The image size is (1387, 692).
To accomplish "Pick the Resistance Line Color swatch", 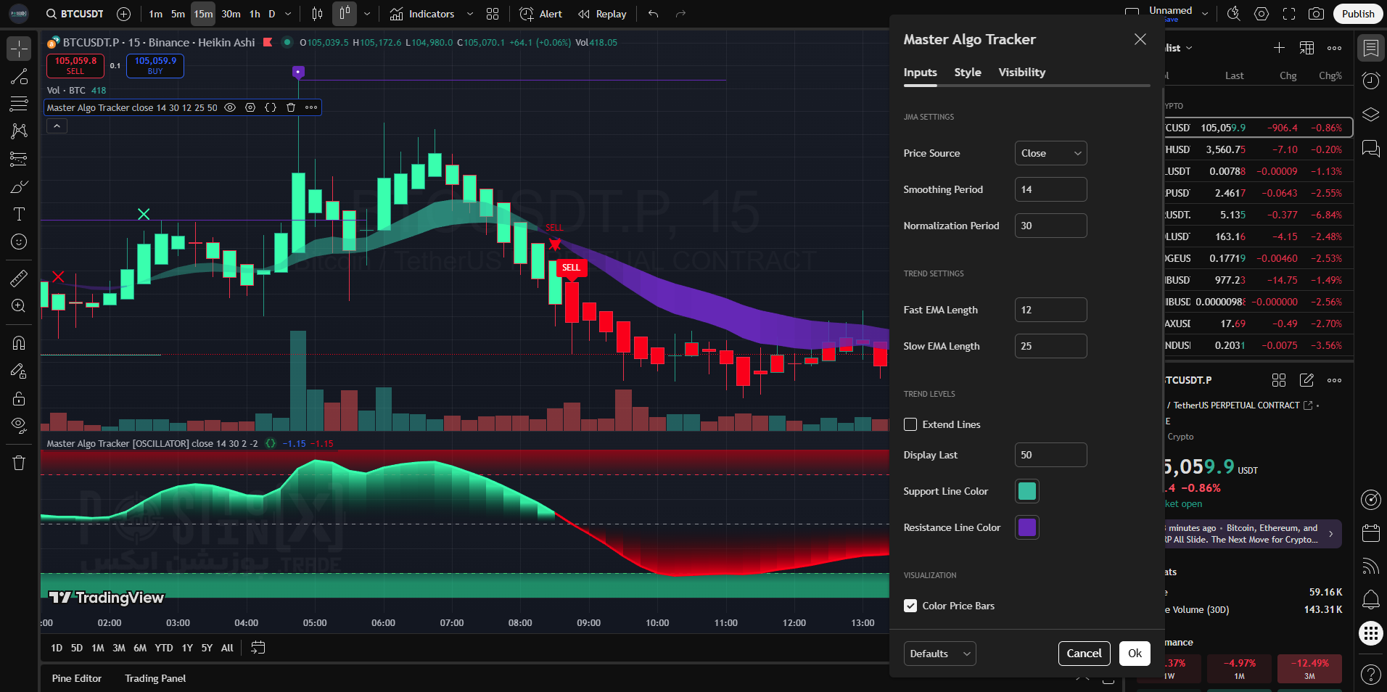I will click(1026, 527).
